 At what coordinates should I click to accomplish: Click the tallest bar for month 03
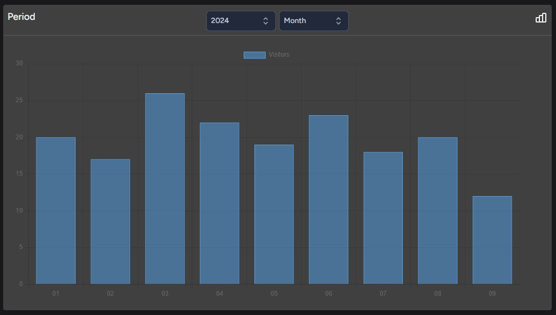pyautogui.click(x=165, y=189)
